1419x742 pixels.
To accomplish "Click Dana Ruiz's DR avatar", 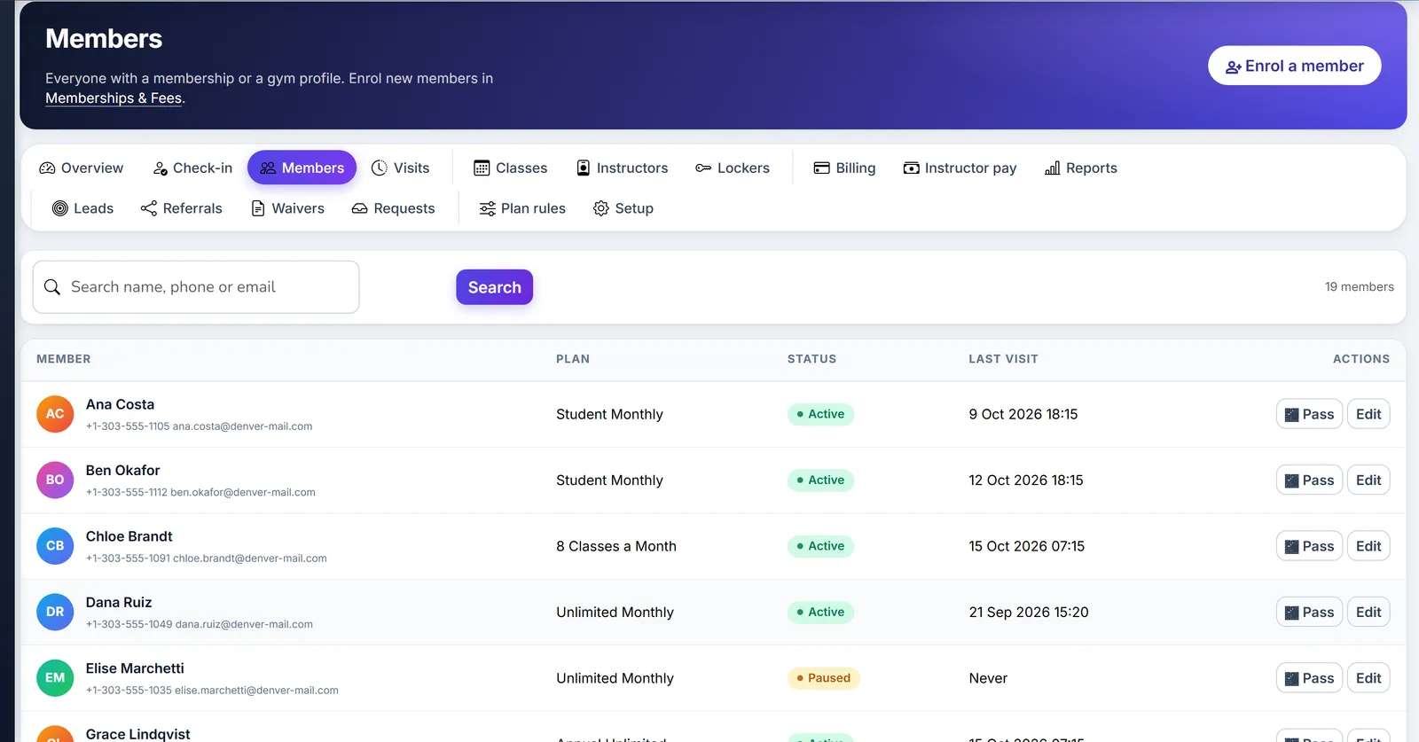I will (55, 612).
